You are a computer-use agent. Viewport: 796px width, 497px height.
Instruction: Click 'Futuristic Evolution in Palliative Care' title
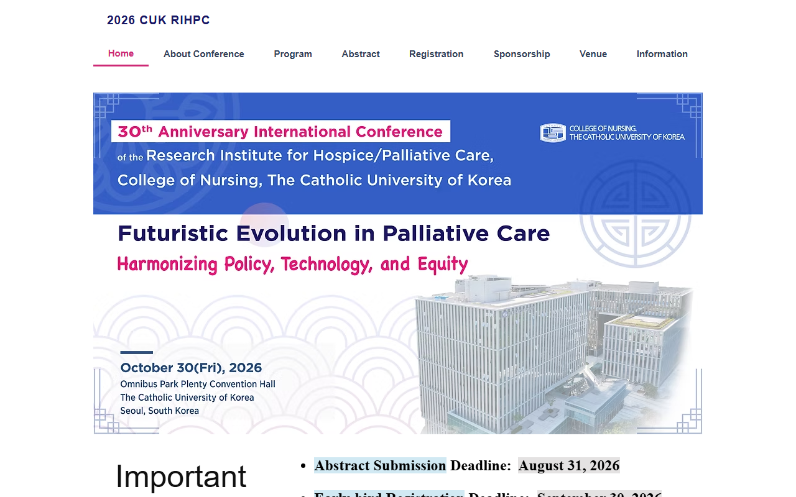[333, 234]
